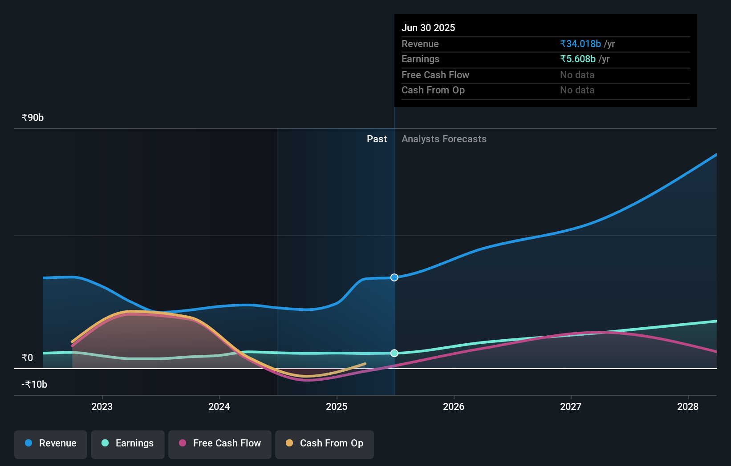Click the teal Earnings legend dot
Image resolution: width=731 pixels, height=466 pixels.
click(104, 444)
